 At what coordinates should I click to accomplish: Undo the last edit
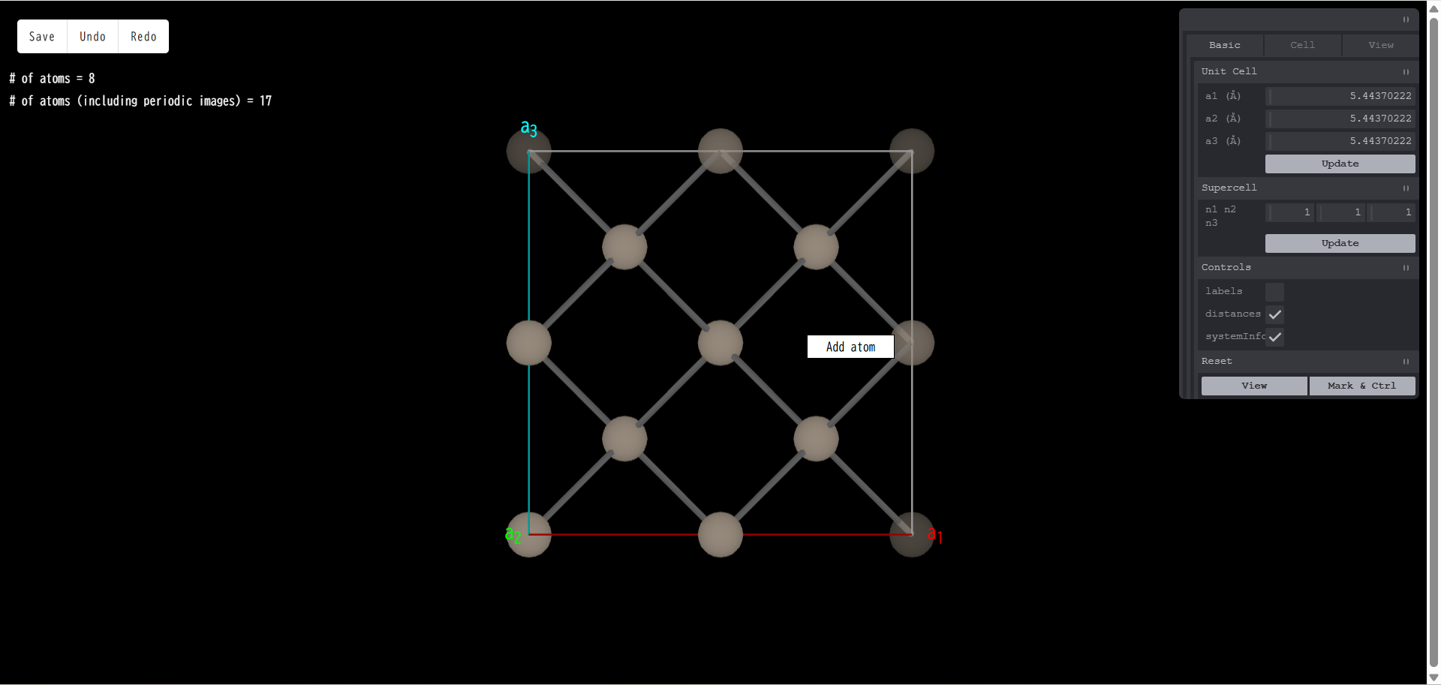(92, 36)
